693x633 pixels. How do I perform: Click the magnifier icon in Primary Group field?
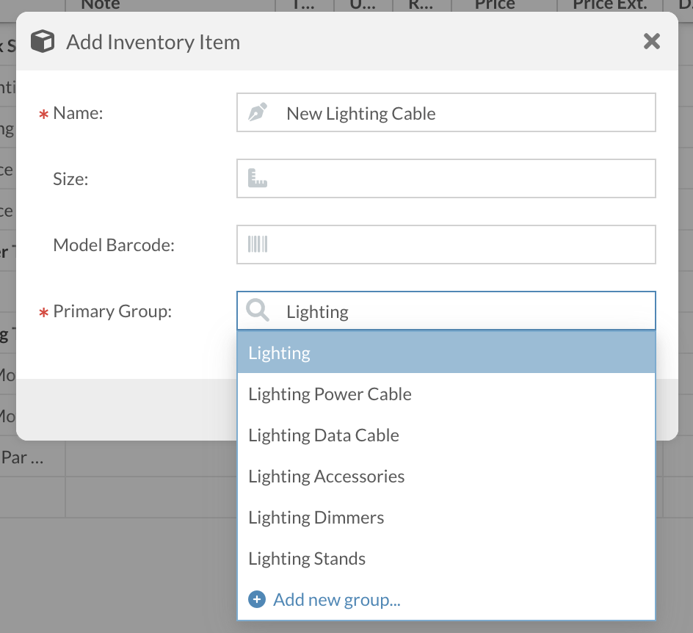(258, 311)
